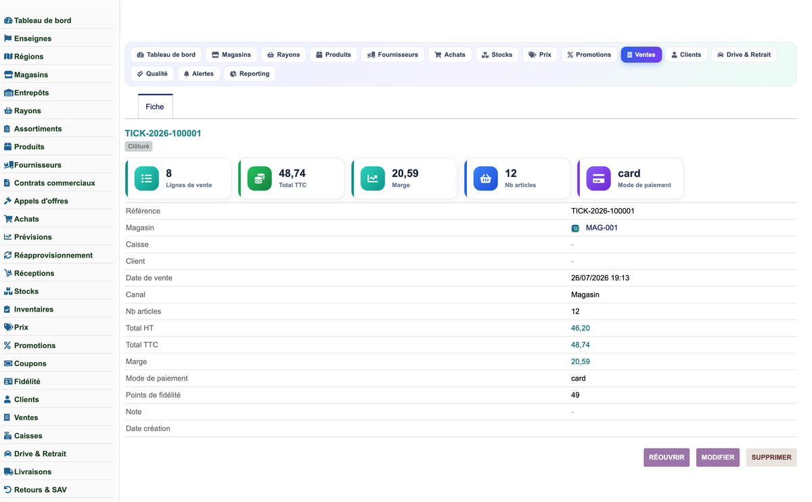This screenshot has width=812, height=502.
Task: Click the pie chart icon in Reporting button
Action: (x=233, y=74)
